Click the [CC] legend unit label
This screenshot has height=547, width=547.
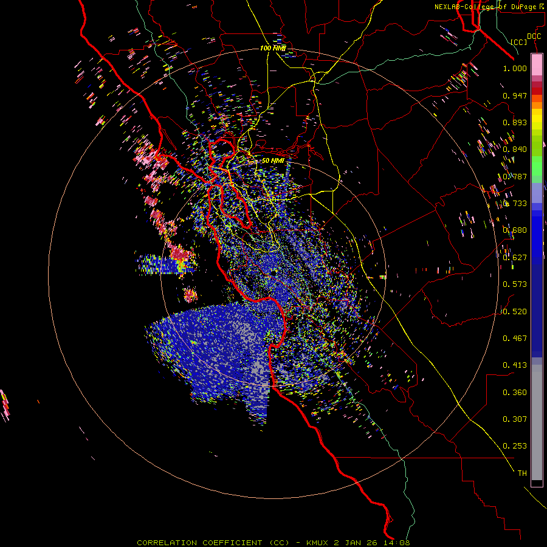tap(519, 42)
